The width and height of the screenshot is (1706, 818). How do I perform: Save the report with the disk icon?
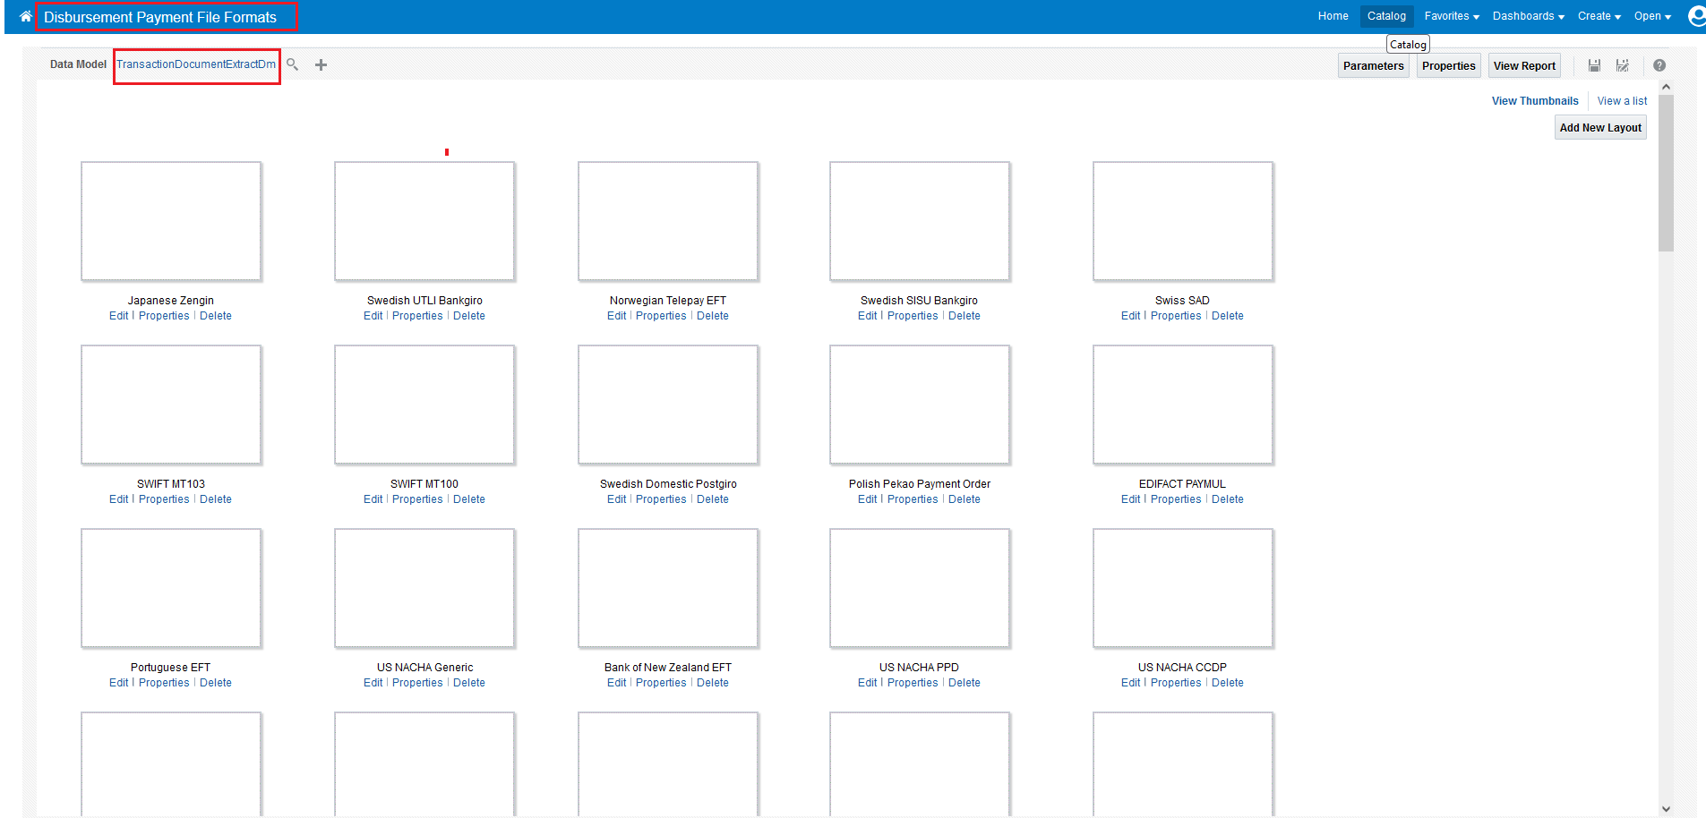point(1594,65)
